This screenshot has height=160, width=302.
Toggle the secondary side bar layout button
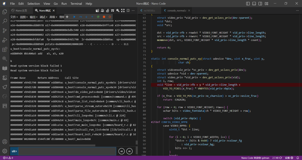[x=260, y=4]
